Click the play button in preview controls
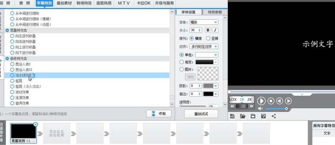 (x=261, y=101)
